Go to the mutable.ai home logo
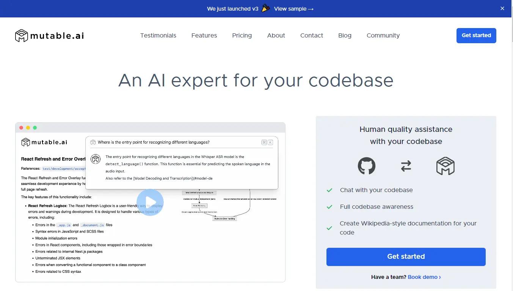Screen dimensions: 513x291 (49, 36)
